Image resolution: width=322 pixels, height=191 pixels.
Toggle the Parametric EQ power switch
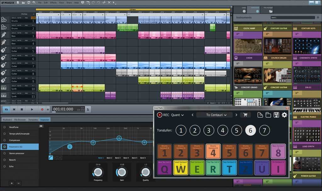coord(4,147)
